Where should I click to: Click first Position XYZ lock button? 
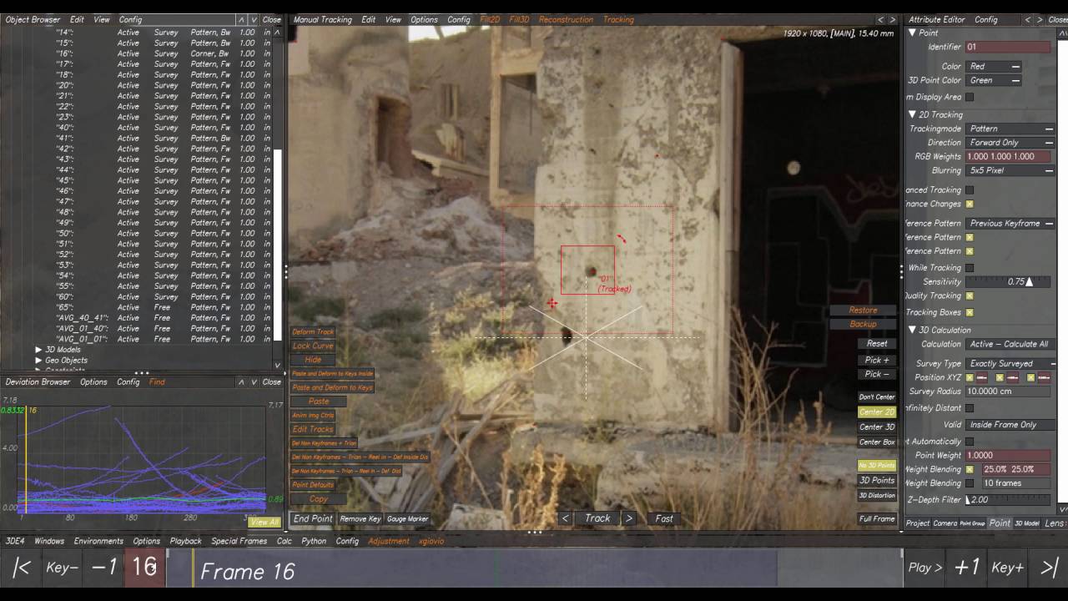[982, 377]
